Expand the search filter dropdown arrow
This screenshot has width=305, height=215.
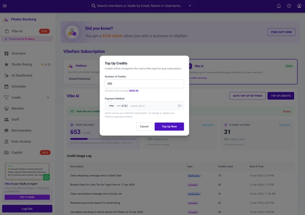coord(190,6)
